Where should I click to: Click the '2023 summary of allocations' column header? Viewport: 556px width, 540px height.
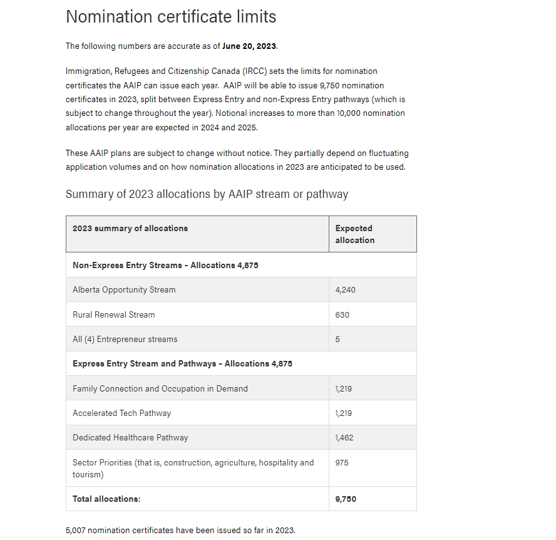[130, 229]
